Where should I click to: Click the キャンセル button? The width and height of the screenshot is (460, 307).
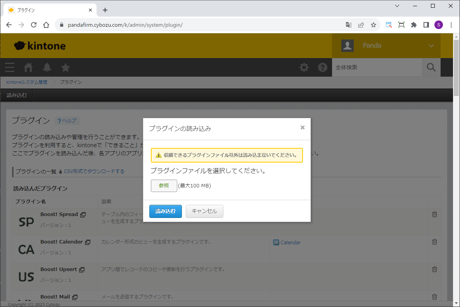(x=204, y=211)
